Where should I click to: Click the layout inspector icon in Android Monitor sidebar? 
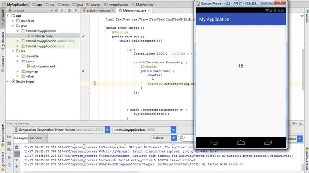click(x=9, y=150)
